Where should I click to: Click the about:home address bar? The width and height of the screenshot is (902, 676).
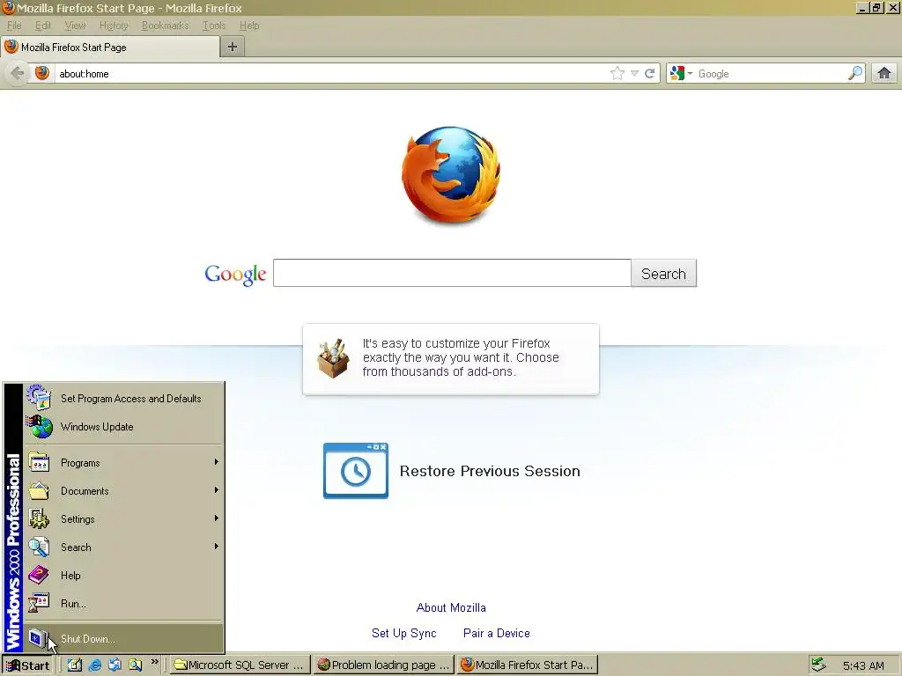(x=331, y=74)
